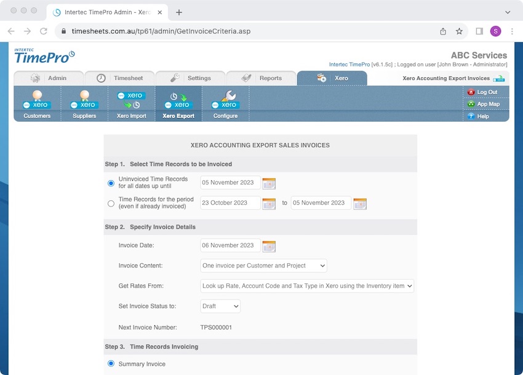Click the 23 October 2023 date field
This screenshot has height=375, width=523.
[230, 203]
